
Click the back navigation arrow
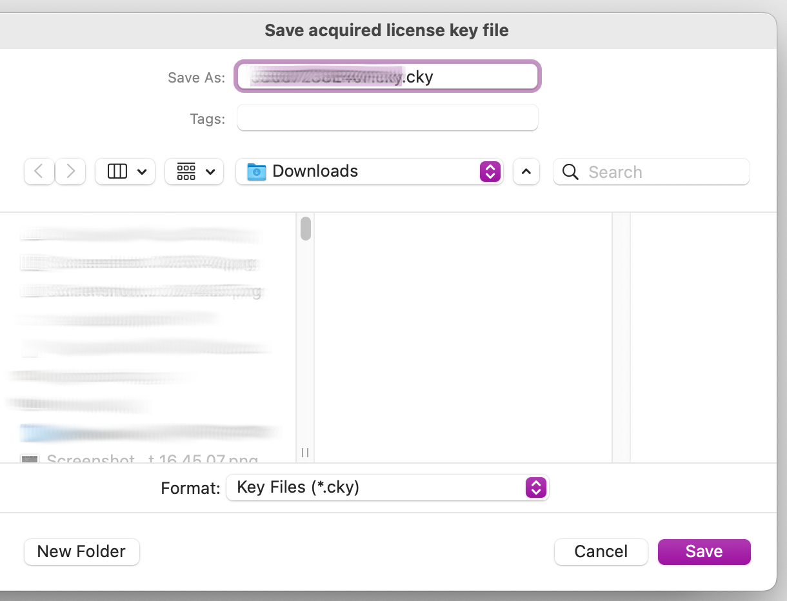point(39,172)
